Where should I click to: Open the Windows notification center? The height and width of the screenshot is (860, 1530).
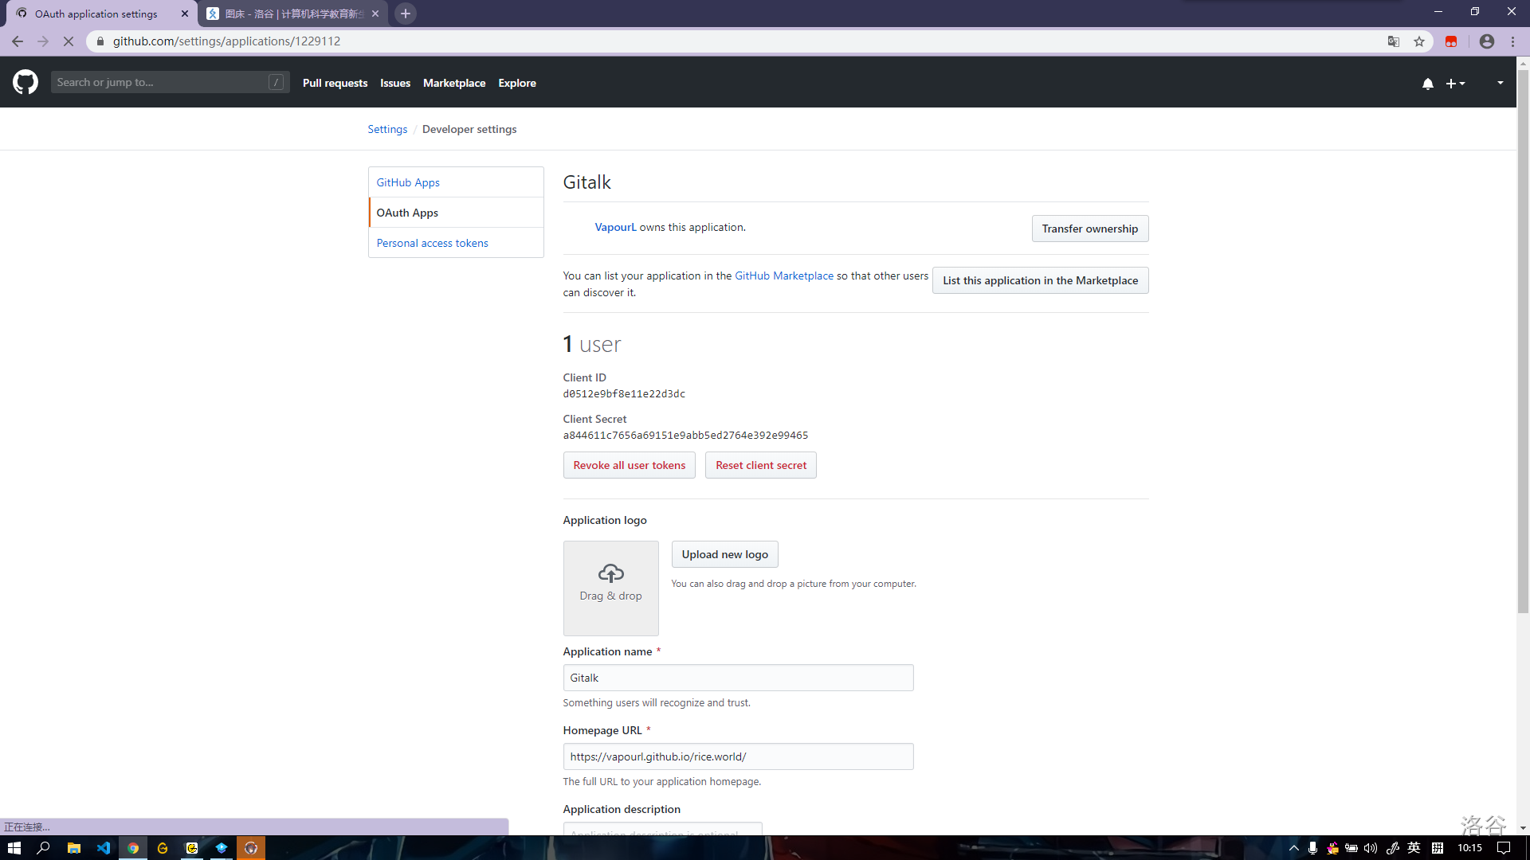click(x=1504, y=848)
